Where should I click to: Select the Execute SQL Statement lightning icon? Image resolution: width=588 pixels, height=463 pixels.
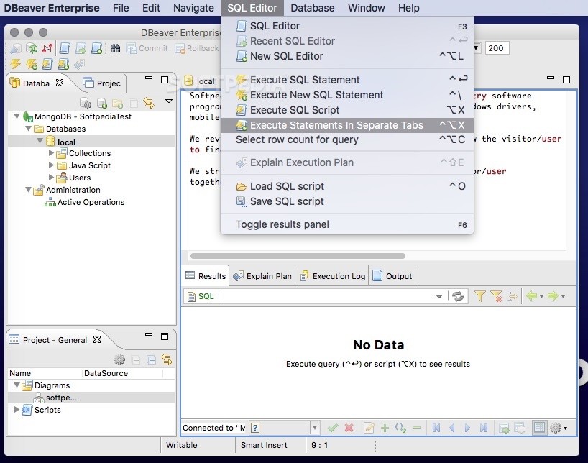click(x=15, y=64)
